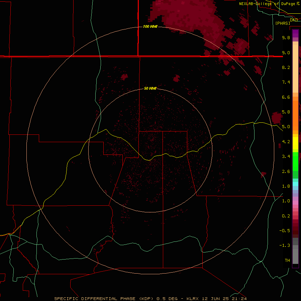
Task: Click the 9.8 value on the color scale
Action: [286, 37]
